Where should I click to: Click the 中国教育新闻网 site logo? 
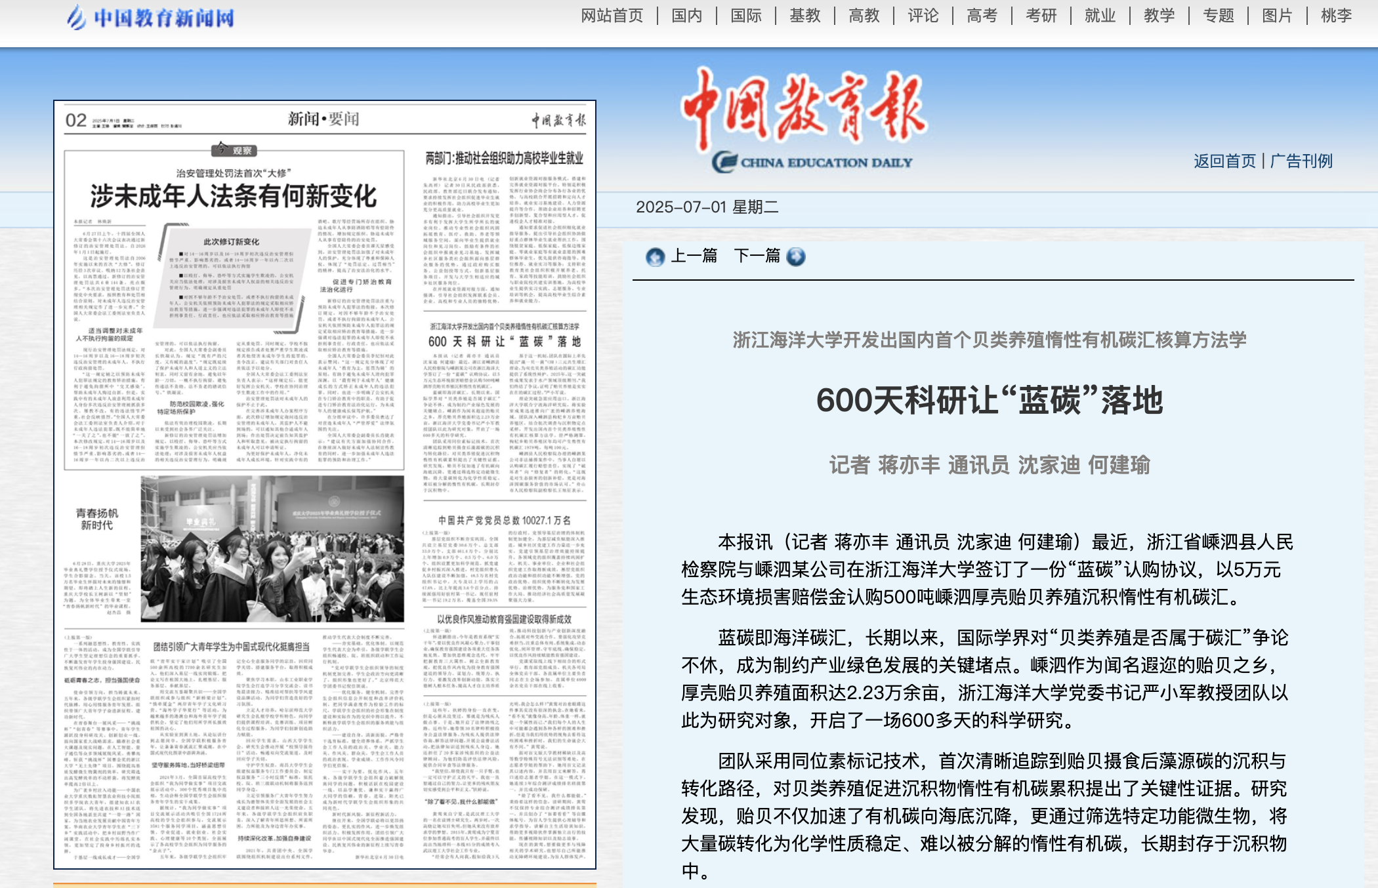pos(150,18)
